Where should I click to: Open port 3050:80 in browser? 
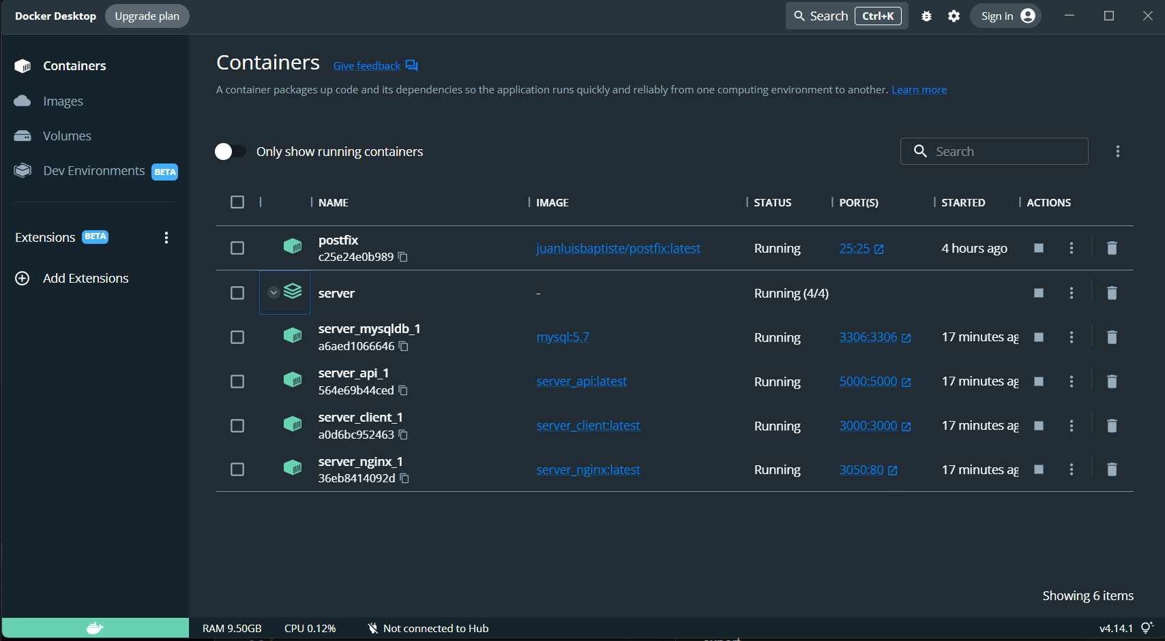click(868, 470)
